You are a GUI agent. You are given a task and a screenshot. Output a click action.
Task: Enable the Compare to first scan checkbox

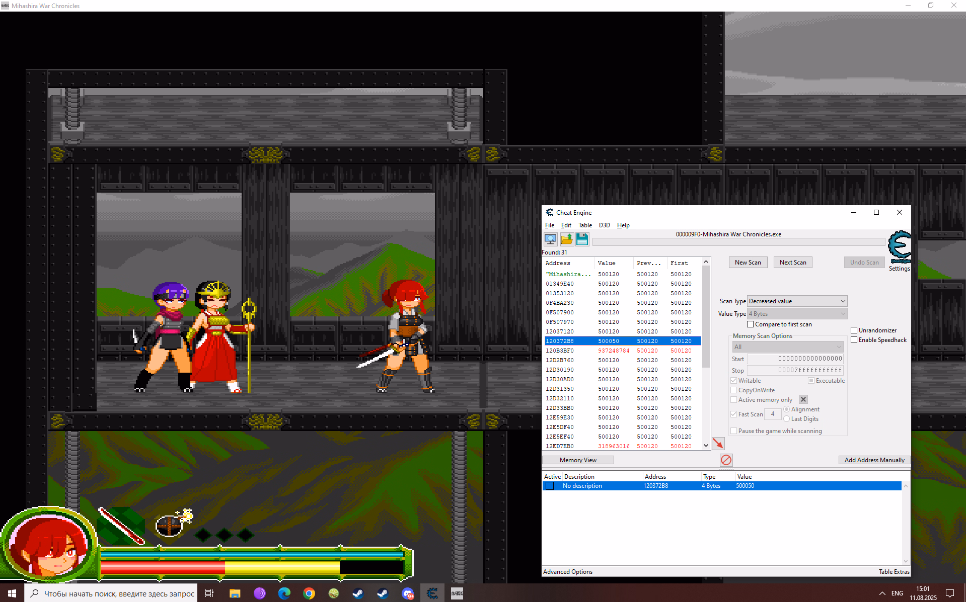click(x=751, y=324)
